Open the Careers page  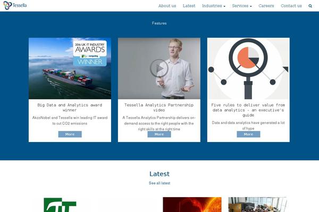266,6
